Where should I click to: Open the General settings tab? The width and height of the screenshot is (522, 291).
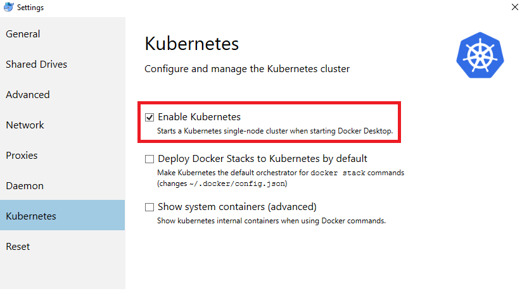pyautogui.click(x=23, y=34)
